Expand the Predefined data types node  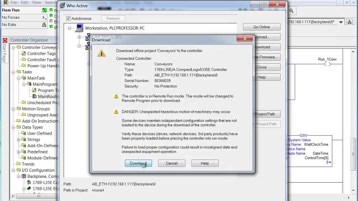[18, 152]
